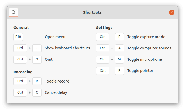Click the F10 key cap
The image size is (185, 111).
click(x=18, y=37)
